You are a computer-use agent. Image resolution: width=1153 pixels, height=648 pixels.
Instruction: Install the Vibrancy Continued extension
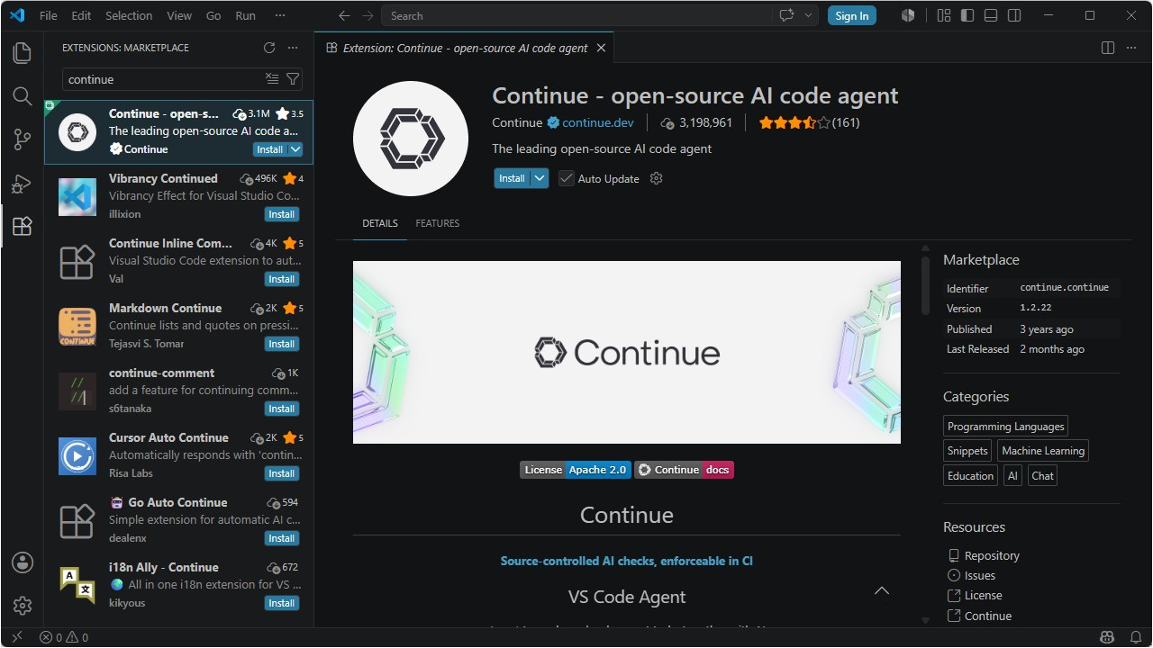282,214
